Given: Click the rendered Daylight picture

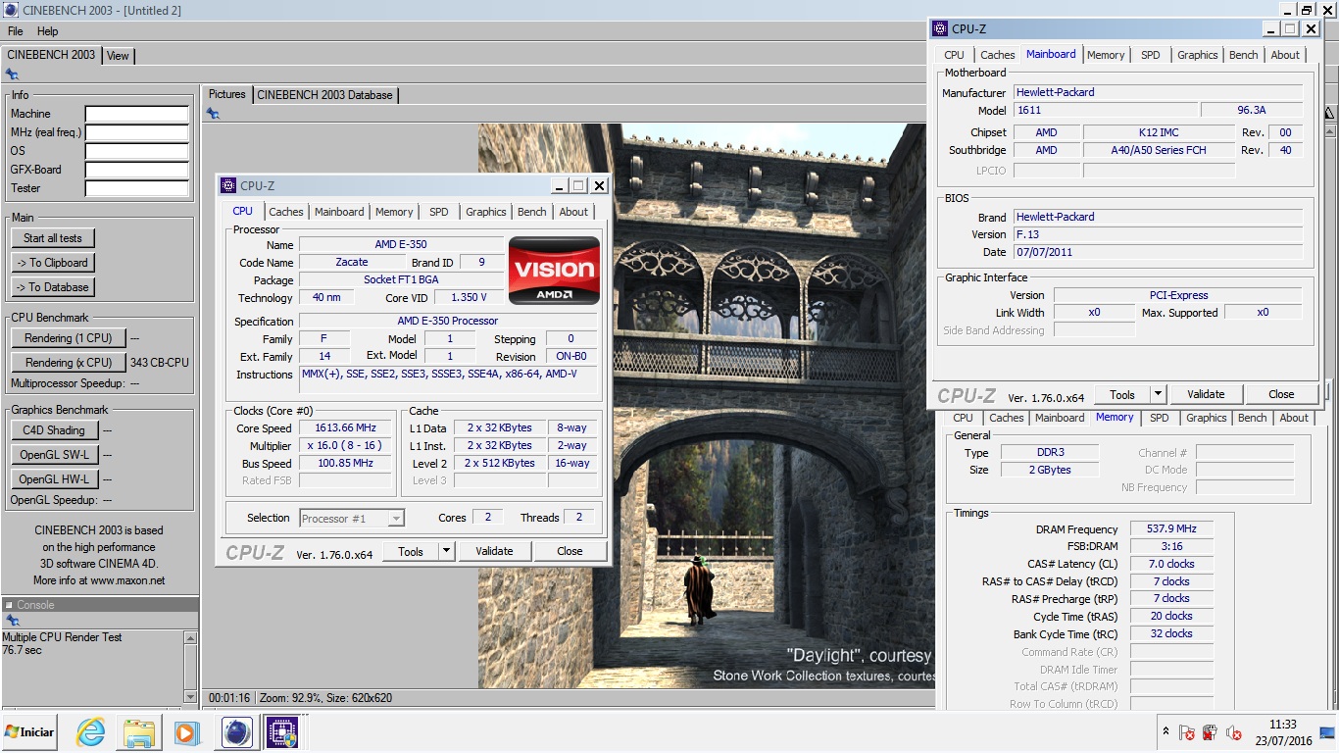Looking at the screenshot, I should click(x=704, y=405).
